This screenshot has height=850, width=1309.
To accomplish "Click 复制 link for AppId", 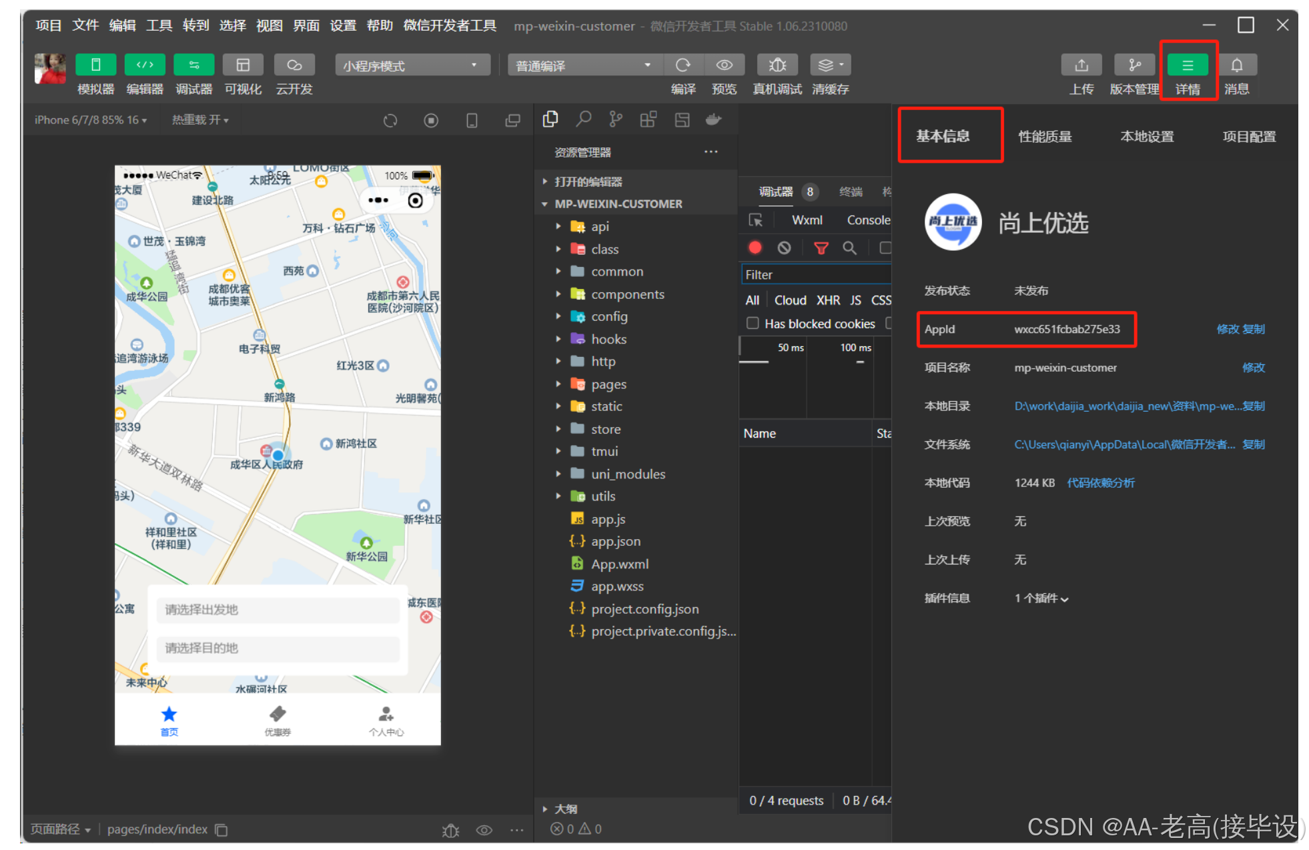I will pyautogui.click(x=1254, y=329).
